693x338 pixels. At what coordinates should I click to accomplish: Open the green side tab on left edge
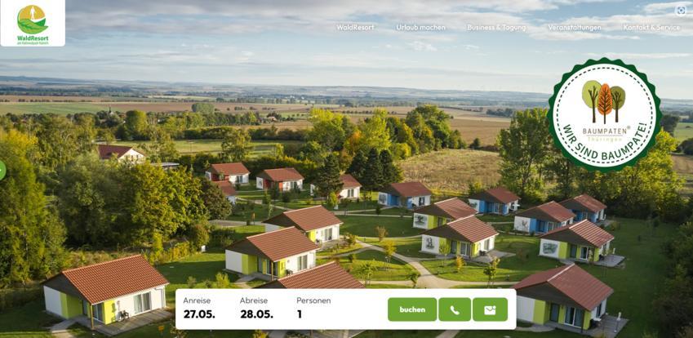point(2,170)
